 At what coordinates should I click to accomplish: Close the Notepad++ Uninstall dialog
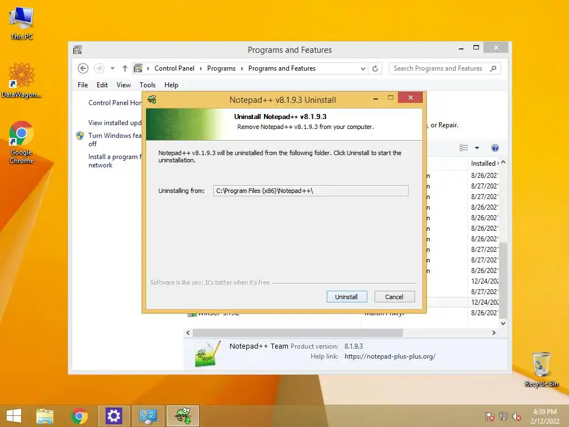click(411, 97)
